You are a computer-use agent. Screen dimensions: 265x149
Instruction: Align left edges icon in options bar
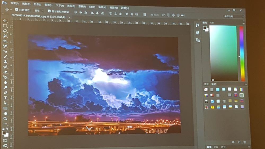tap(92, 13)
